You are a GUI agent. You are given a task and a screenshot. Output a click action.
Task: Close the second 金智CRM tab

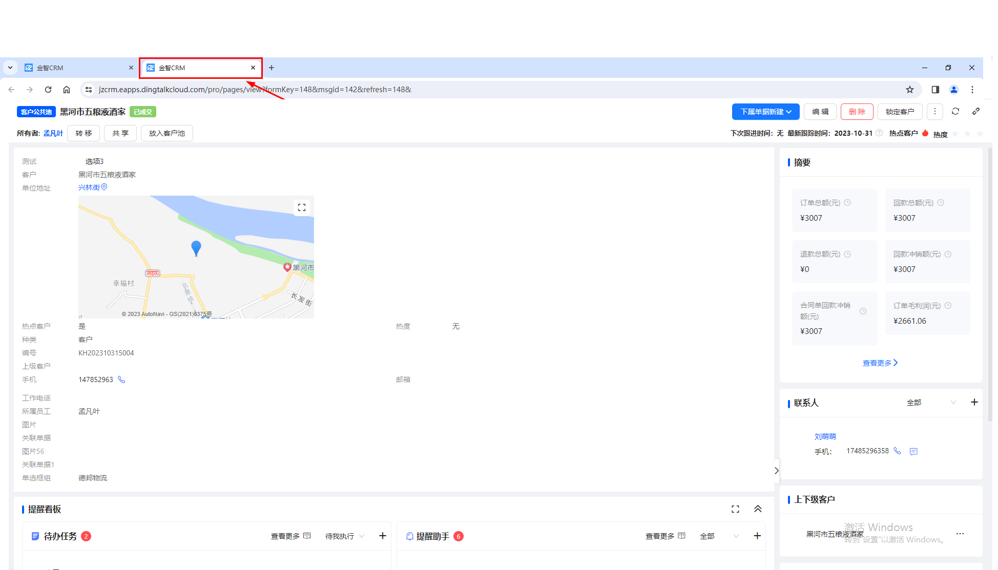click(253, 68)
